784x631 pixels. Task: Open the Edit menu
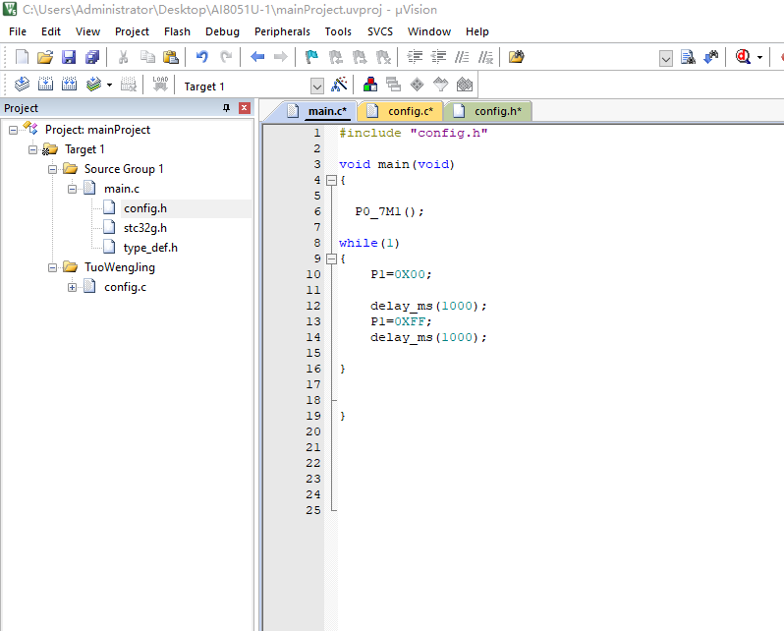(51, 31)
